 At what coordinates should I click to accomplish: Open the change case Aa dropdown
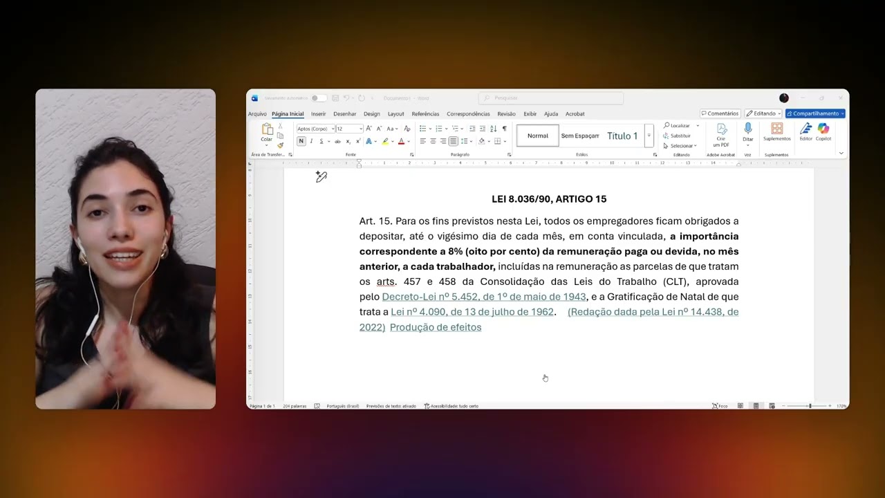pyautogui.click(x=392, y=129)
